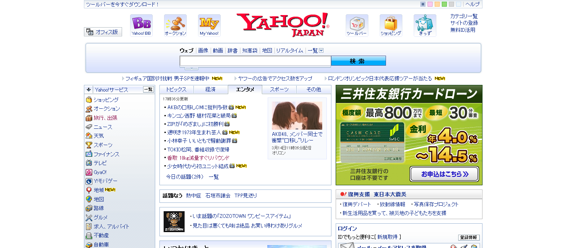The image size is (566, 248).
Task: Select the green theme color swatch
Action: pyautogui.click(x=444, y=4)
